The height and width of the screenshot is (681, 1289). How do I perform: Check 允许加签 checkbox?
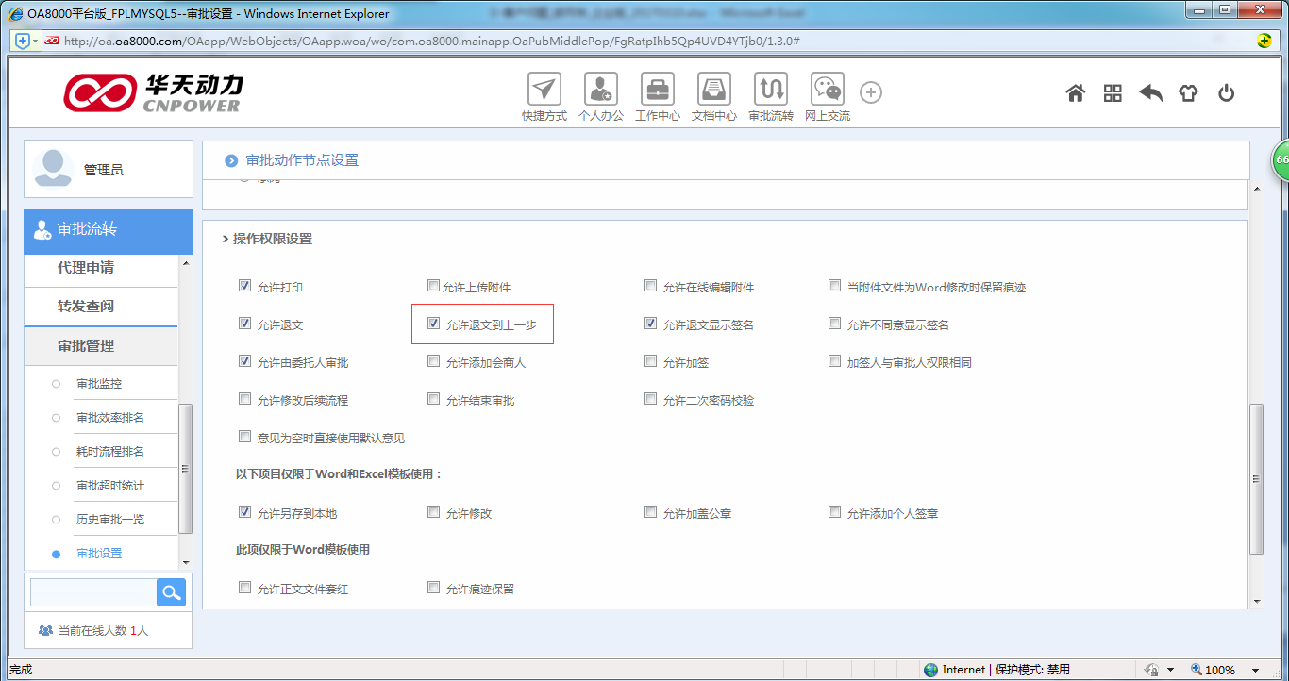click(650, 361)
